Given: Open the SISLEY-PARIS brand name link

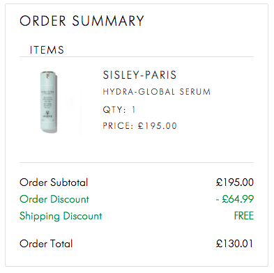Looking at the screenshot, I should (139, 75).
